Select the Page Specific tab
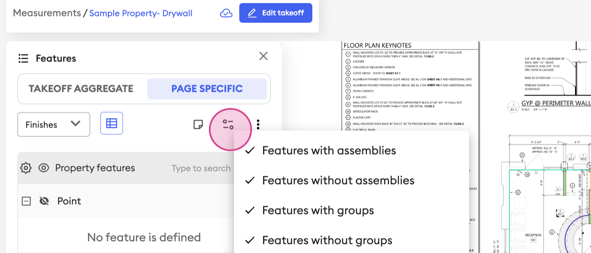Screen dimensions: 591x253 [207, 89]
